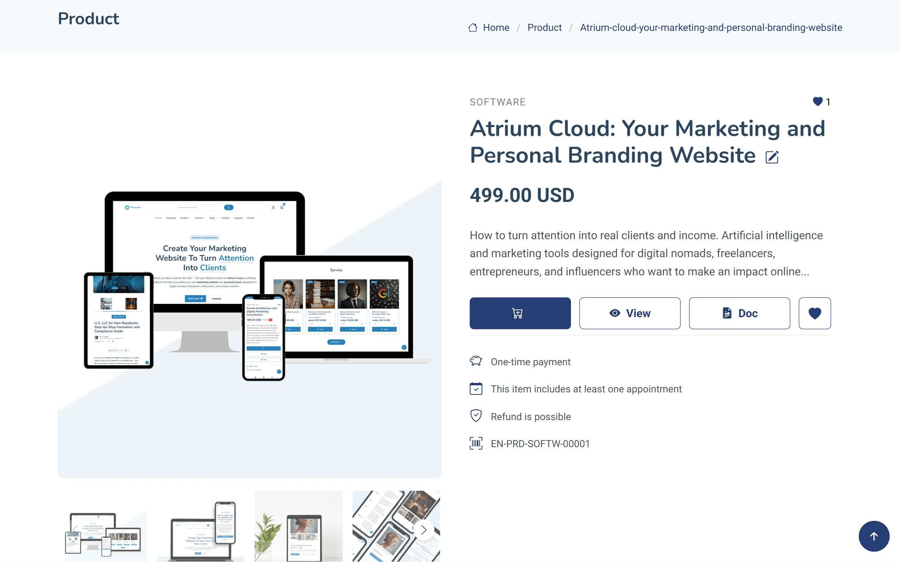Show next thumbnails with right chevron
This screenshot has height=562, width=900.
coord(424,530)
